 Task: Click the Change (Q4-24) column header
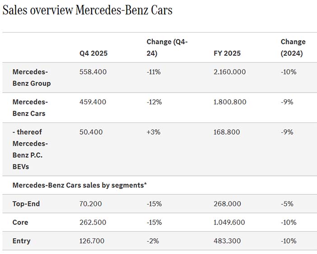(x=167, y=47)
